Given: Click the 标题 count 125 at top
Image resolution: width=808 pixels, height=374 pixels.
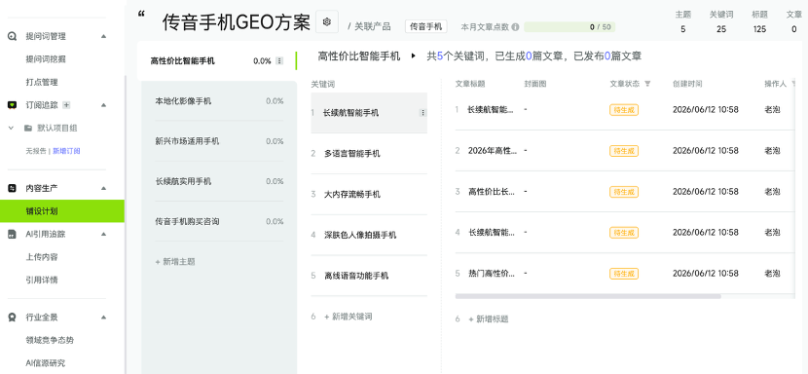Looking at the screenshot, I should tap(759, 29).
